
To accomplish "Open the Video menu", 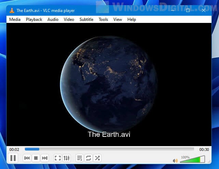I will 69,19.
